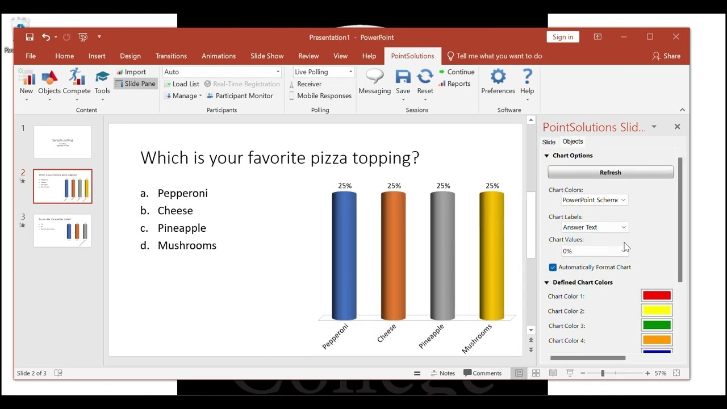Open the Chart Labels Answer Text dropdown
Viewport: 727px width, 409px height.
tap(594, 227)
